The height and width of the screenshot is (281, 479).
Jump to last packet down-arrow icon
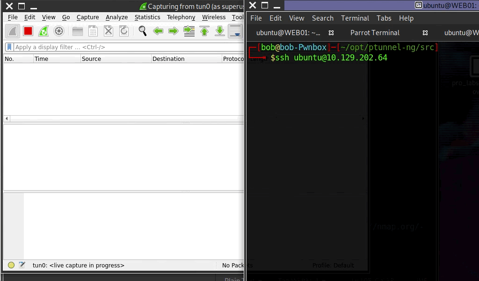coord(220,31)
